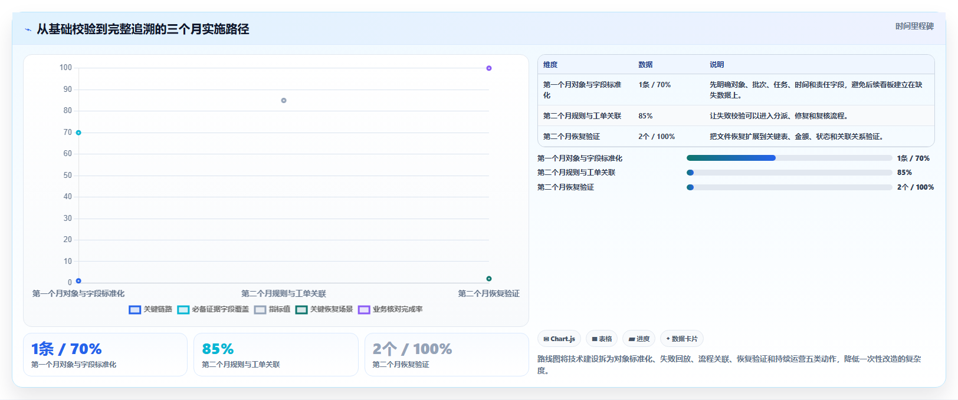This screenshot has width=958, height=400.
Task: Click chart x-axis label 第一个月对象与字段标准化
Action: click(x=78, y=293)
